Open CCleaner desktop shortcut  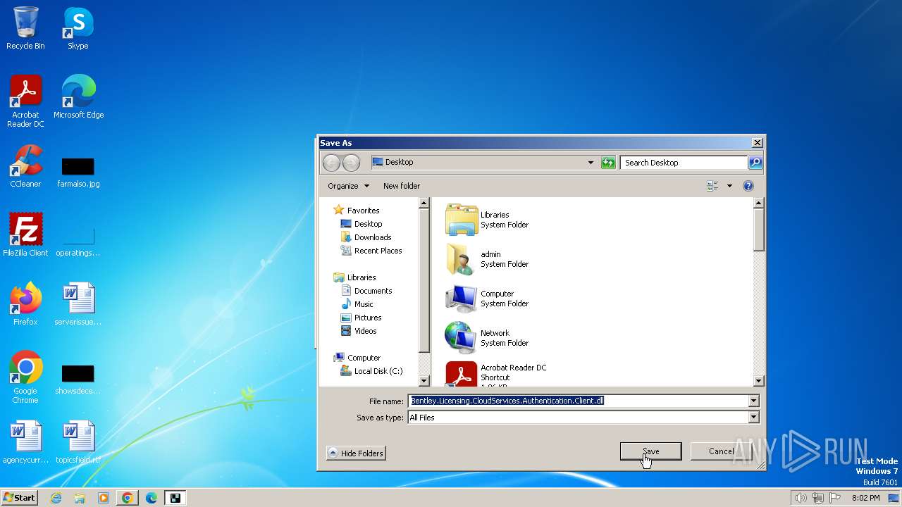pos(25,165)
